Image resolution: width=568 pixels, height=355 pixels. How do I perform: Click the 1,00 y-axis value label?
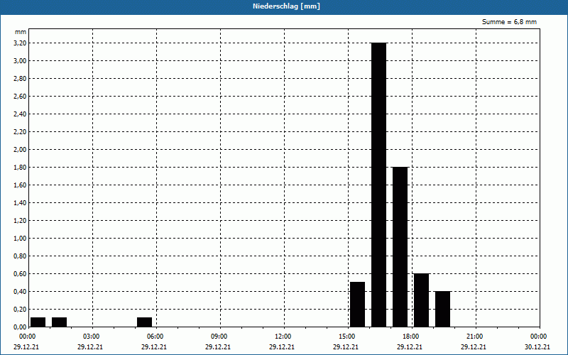tap(20, 239)
